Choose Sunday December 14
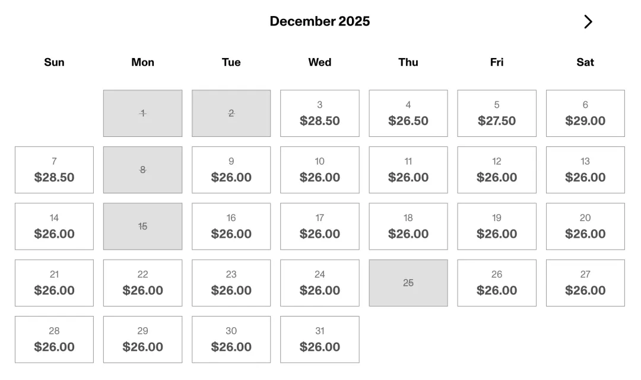Viewport: 641px width, 380px height. (54, 226)
